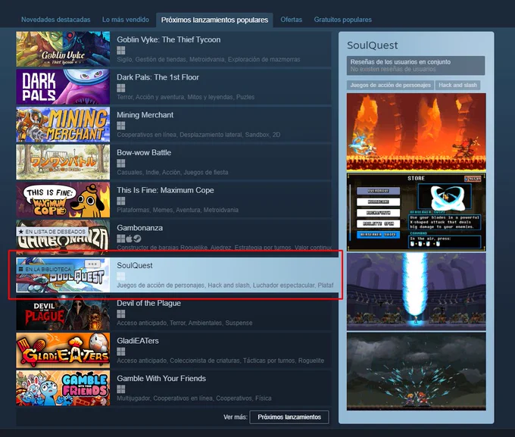Click the Gambonanza title text
Image resolution: width=515 pixels, height=437 pixels.
(x=139, y=228)
